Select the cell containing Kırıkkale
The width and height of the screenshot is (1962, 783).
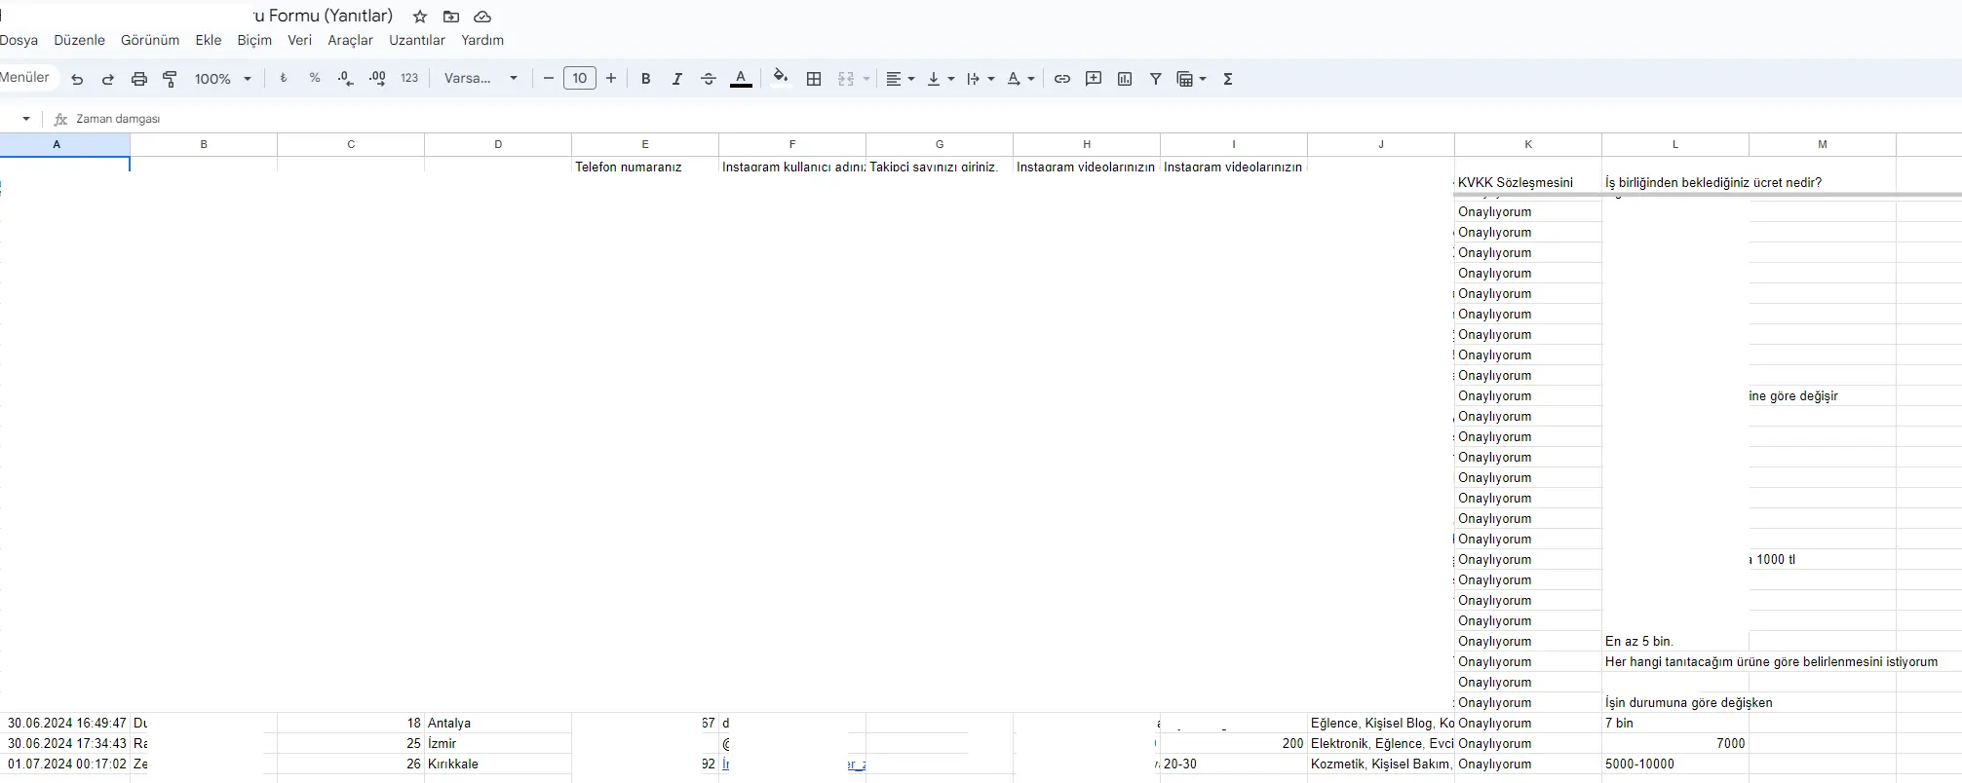tap(498, 764)
